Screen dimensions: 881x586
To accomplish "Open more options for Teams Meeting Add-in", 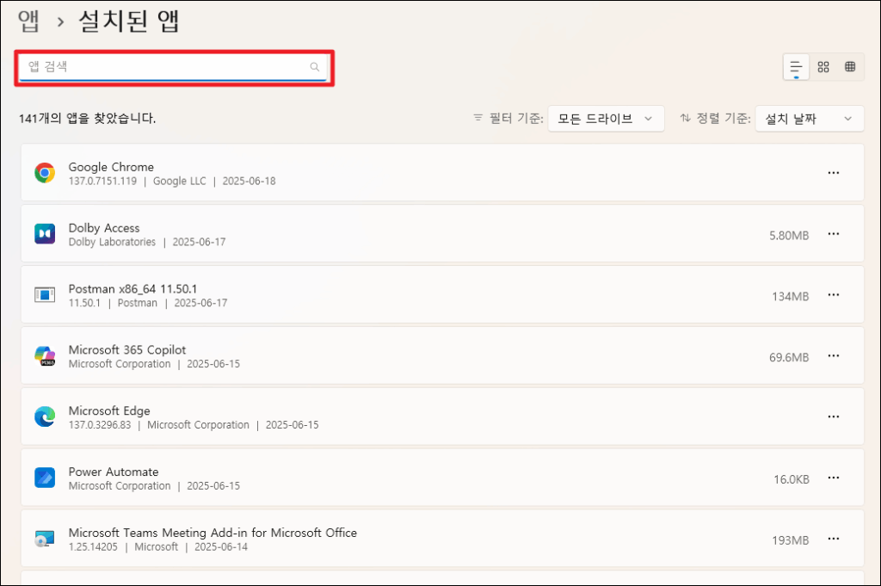I will (x=833, y=539).
